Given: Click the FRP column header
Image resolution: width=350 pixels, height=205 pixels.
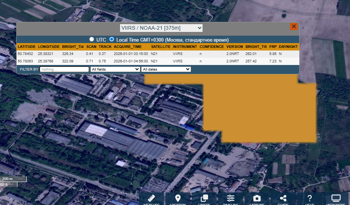Looking at the screenshot, I should [x=273, y=47].
